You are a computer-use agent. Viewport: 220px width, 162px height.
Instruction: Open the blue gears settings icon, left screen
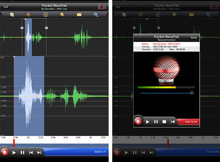coord(96,15)
